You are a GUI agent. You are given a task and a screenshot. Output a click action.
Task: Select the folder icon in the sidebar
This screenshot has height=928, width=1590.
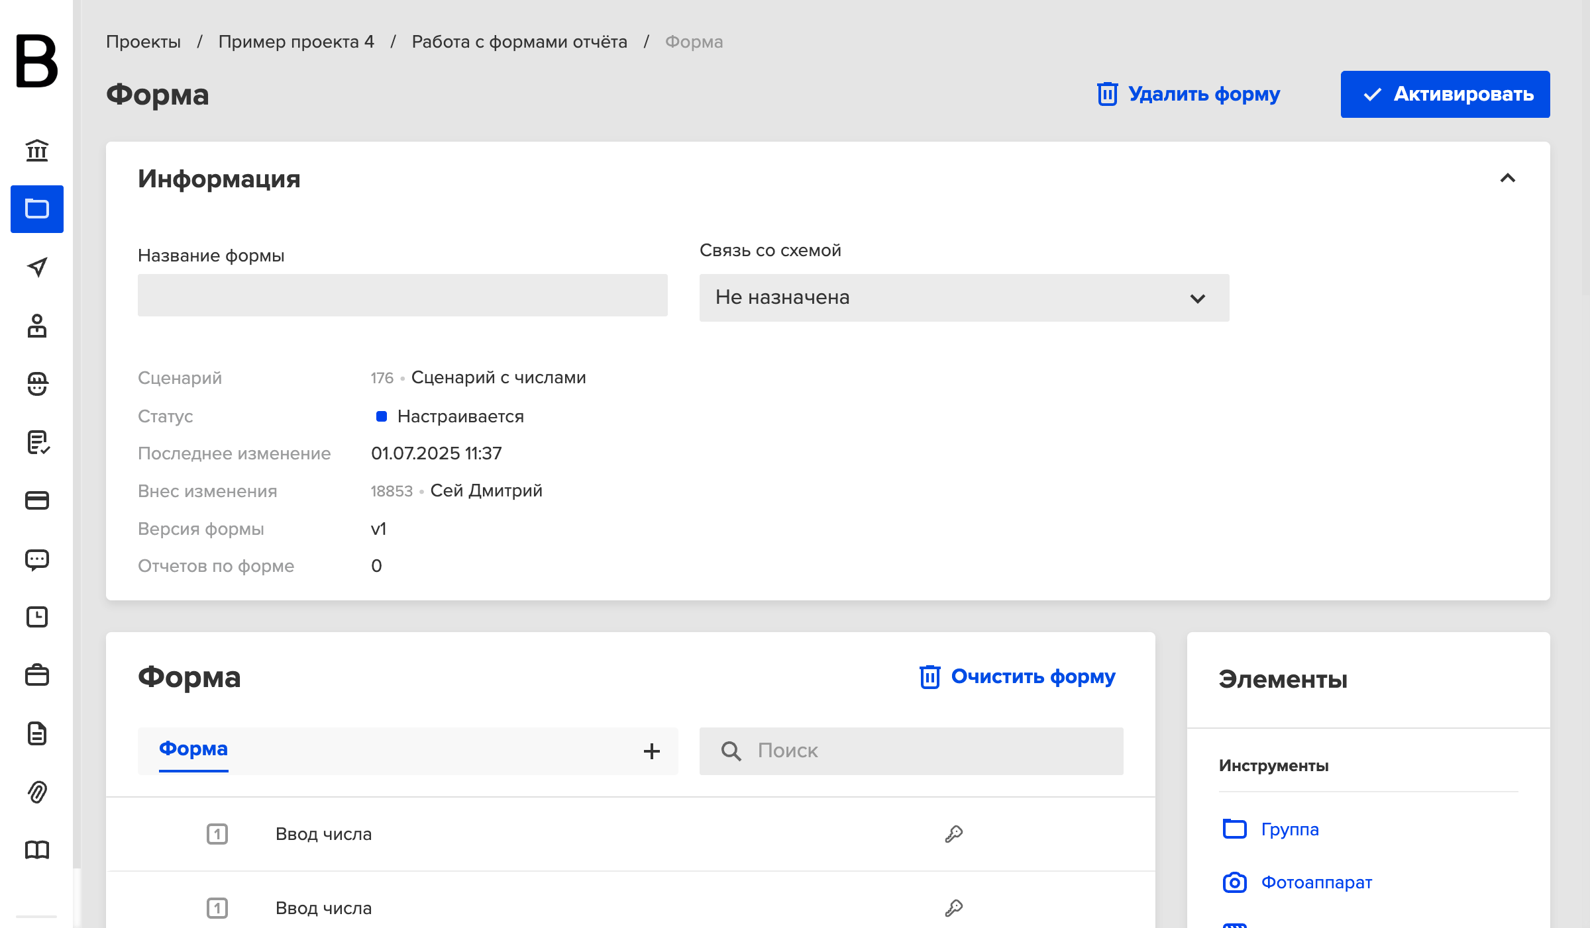(37, 209)
